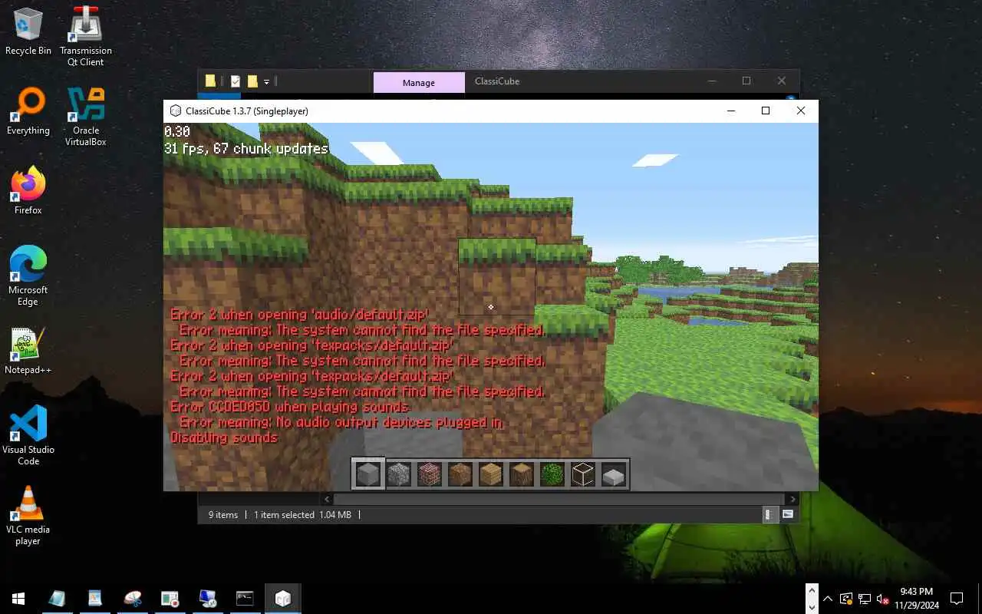
Task: Select the glass block in hotbar
Action: [x=583, y=474]
